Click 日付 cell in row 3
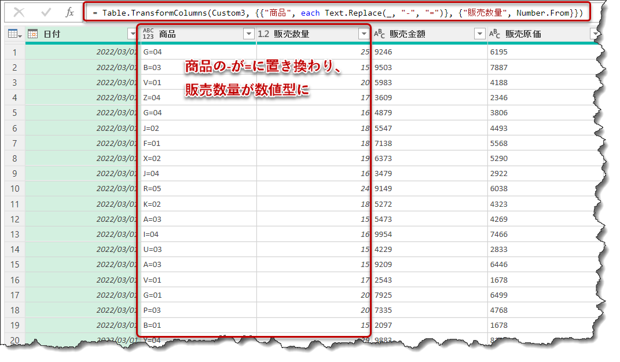Screen dimensions: 620x362 click(81, 83)
